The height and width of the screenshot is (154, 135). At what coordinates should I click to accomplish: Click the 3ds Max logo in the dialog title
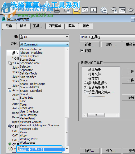click(x=4, y=19)
